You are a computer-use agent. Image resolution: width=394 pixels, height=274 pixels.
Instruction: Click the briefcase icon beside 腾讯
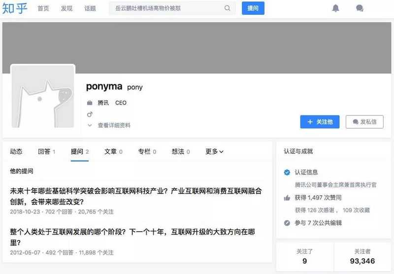90,103
